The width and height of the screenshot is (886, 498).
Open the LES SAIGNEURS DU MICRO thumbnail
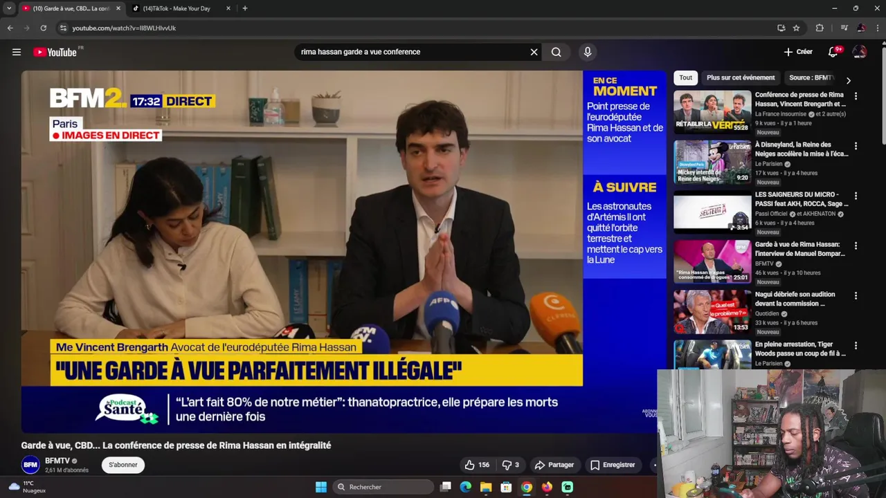pos(712,212)
